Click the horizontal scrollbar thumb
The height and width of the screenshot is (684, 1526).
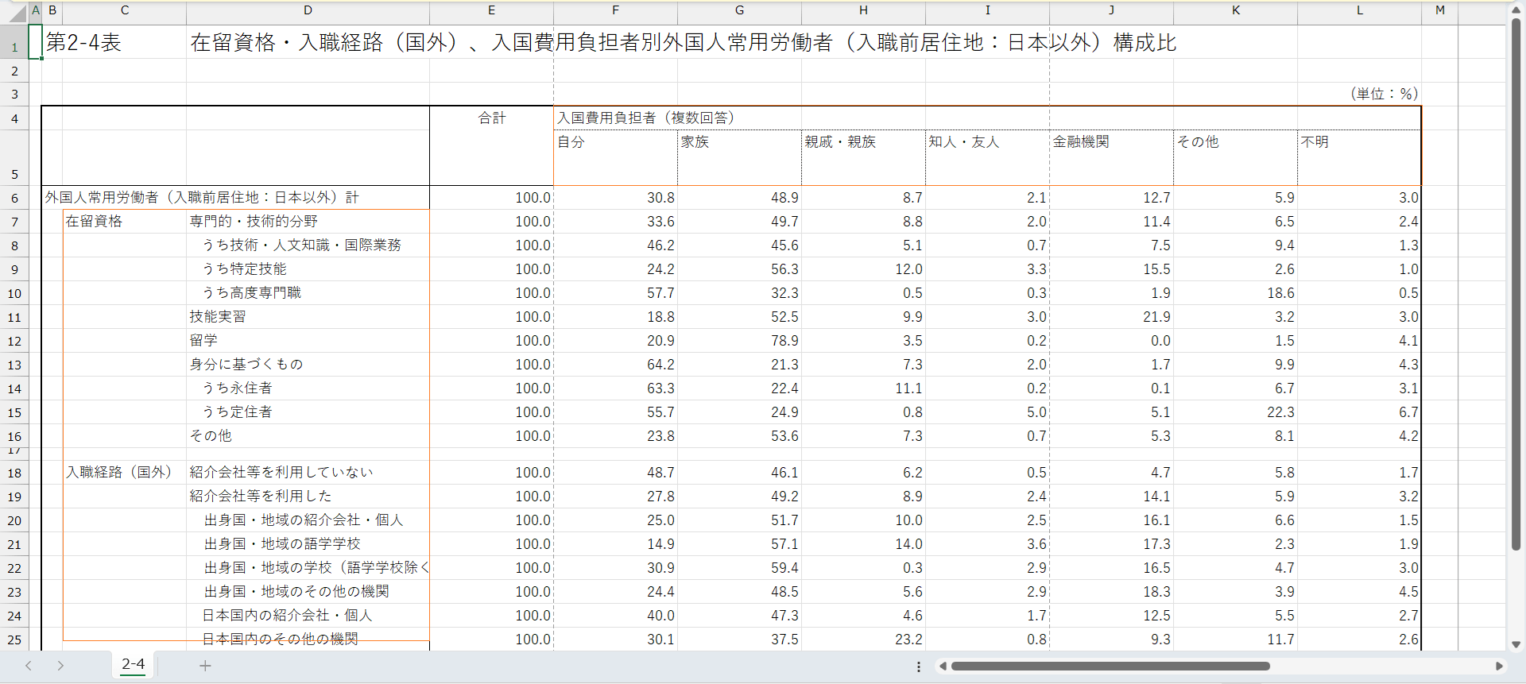click(1110, 666)
